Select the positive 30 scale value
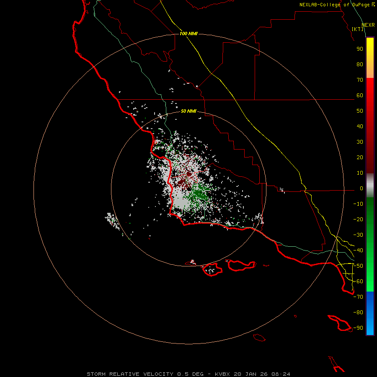The image size is (377, 377). click(x=360, y=142)
